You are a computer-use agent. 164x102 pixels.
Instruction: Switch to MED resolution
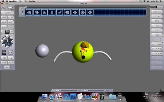7,32
